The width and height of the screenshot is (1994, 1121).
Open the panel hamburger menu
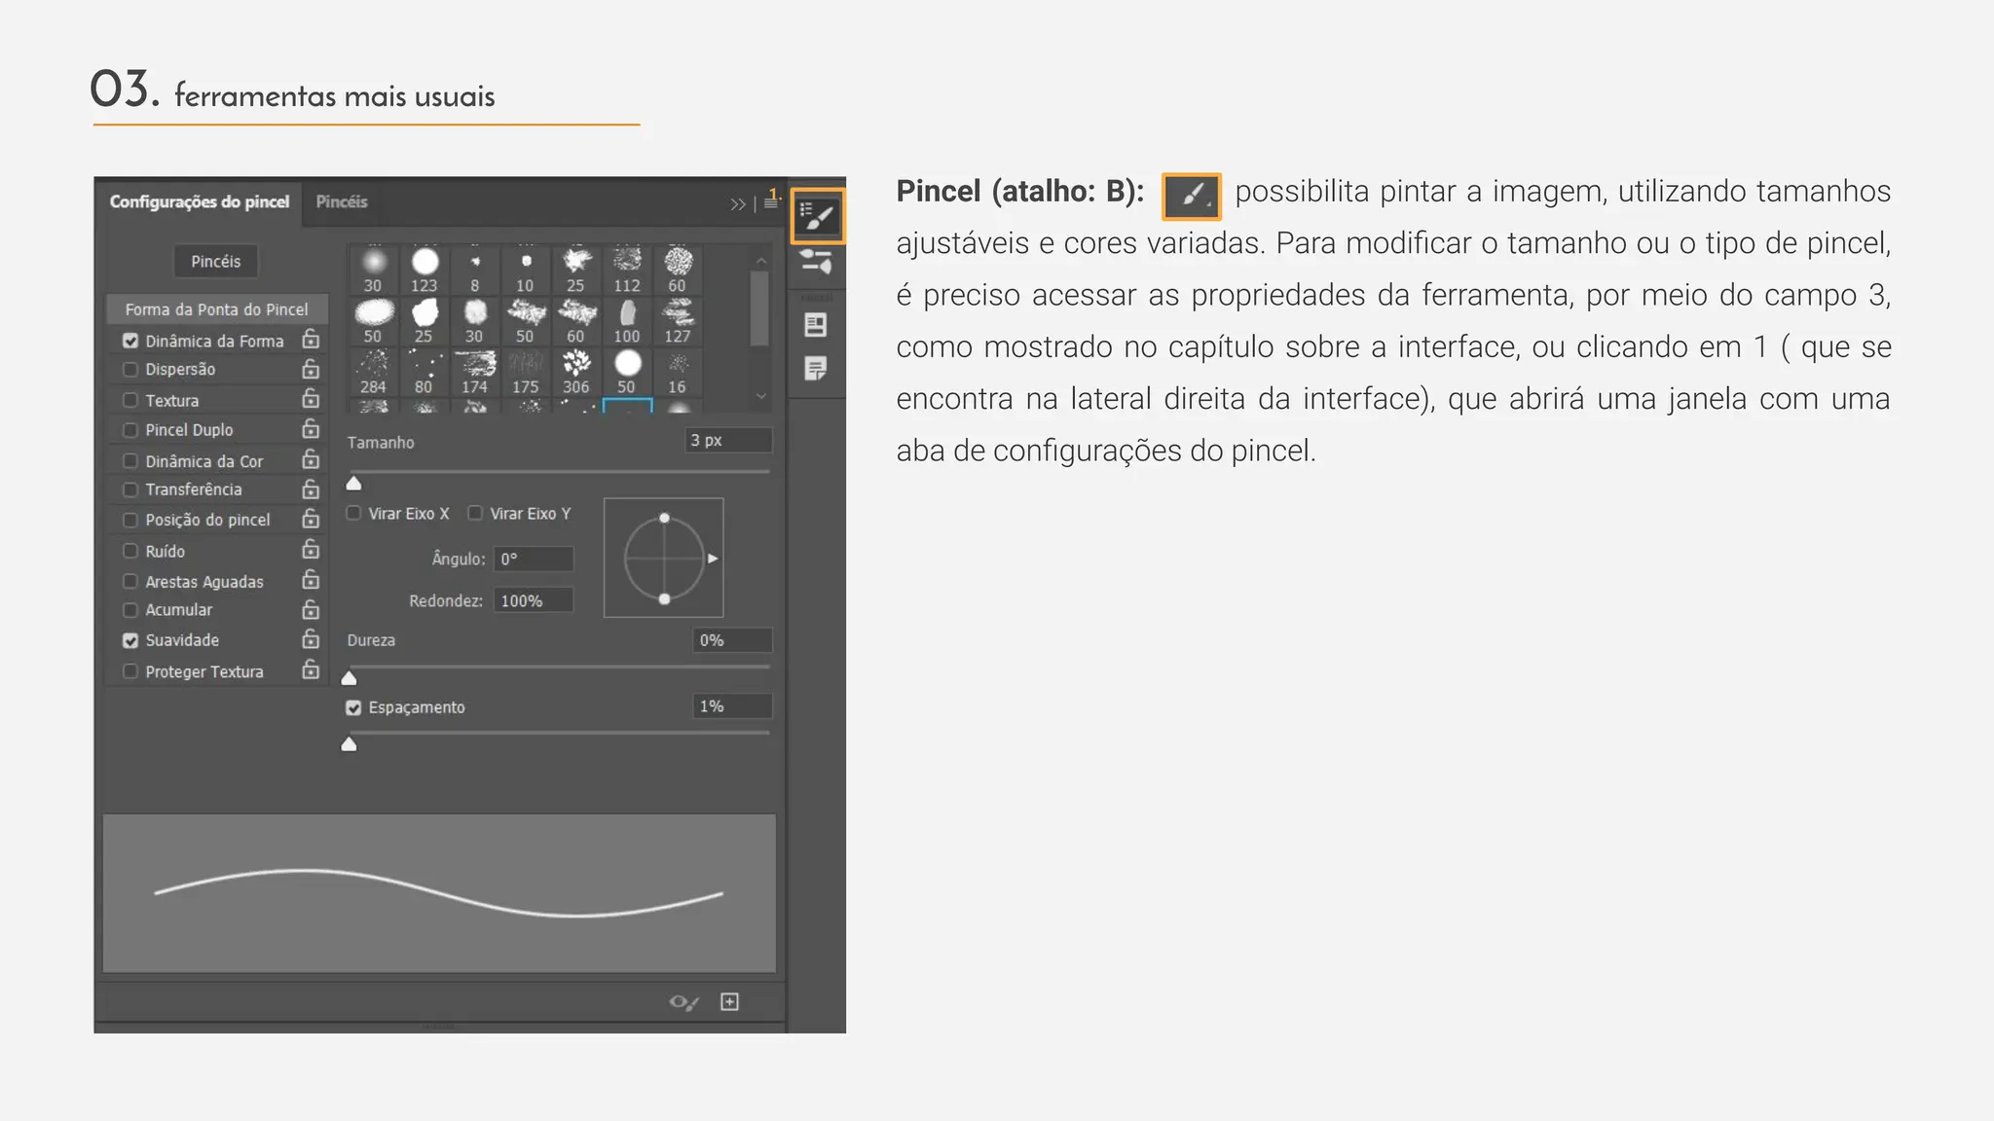(770, 202)
